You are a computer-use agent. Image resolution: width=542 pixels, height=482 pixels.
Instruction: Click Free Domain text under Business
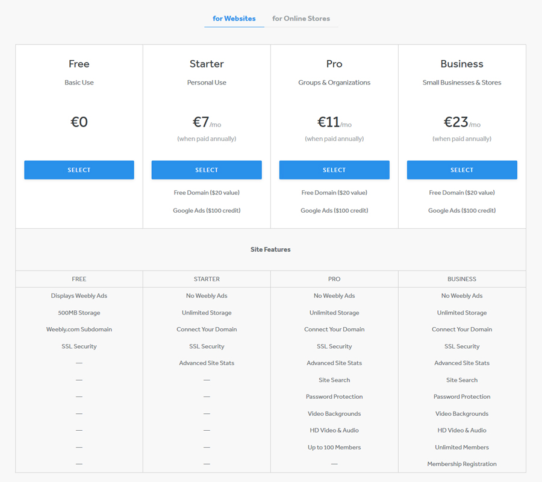462,193
